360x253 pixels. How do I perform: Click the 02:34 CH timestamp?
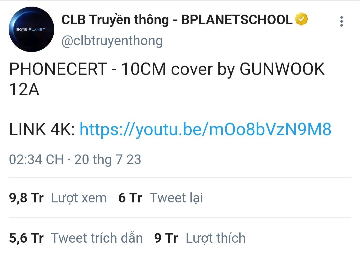pyautogui.click(x=36, y=159)
